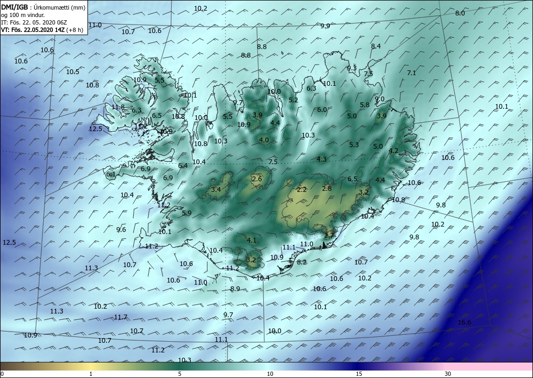Screen dimensions: 533x378
Task: Click the 9.6 value on the map
Action: (x=121, y=230)
